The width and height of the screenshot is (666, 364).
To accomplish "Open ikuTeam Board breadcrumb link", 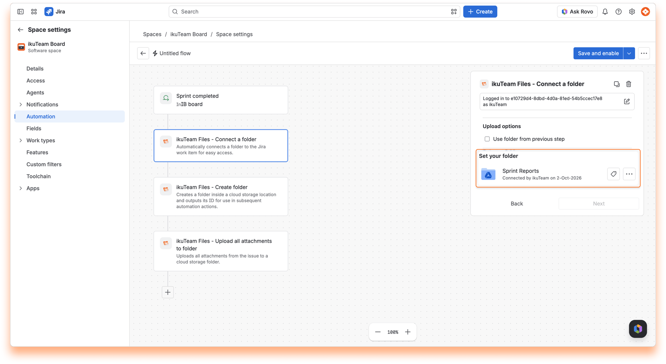I will pos(188,34).
